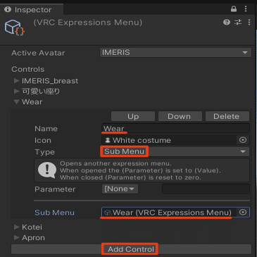The width and height of the screenshot is (257, 257).
Task: Expand the Kotei control
Action: (x=16, y=227)
